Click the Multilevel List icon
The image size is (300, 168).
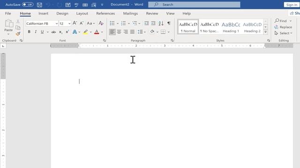coord(135,23)
